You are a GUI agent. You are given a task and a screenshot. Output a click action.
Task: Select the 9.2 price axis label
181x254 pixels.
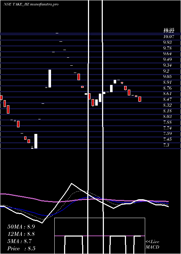166,71
